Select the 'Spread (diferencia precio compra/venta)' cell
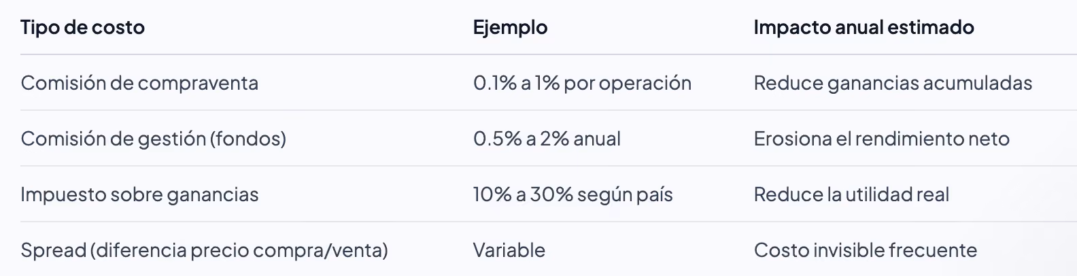This screenshot has width=1077, height=276. point(204,250)
